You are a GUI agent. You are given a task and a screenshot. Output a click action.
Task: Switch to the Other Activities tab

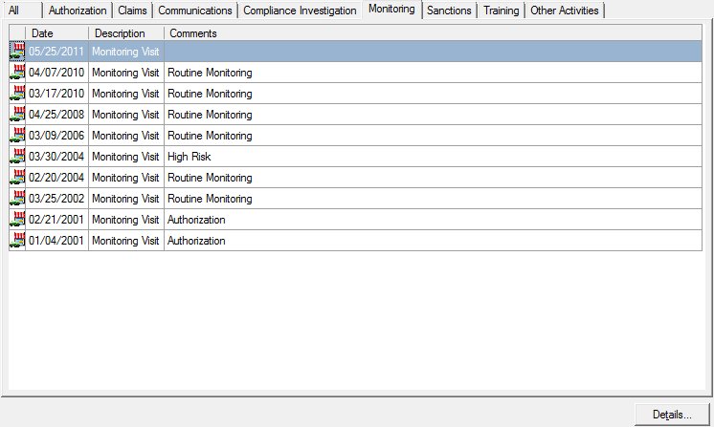point(564,11)
